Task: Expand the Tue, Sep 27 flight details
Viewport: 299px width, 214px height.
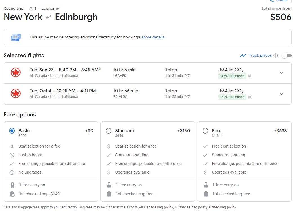Action: point(281,73)
